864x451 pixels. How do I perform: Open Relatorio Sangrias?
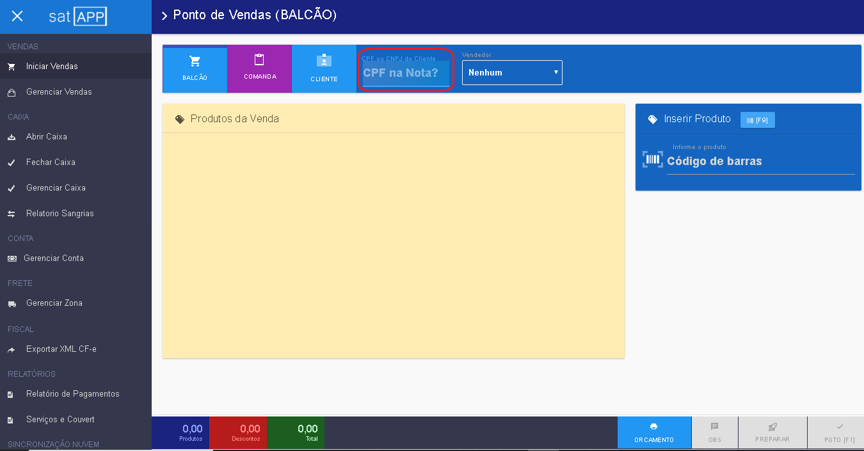(60, 214)
